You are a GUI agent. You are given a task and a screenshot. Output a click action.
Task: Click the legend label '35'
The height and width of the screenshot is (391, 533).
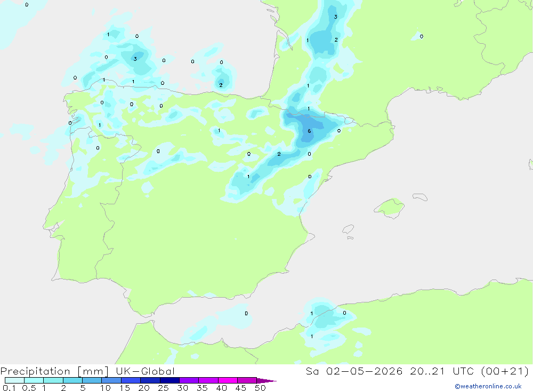coord(202,388)
